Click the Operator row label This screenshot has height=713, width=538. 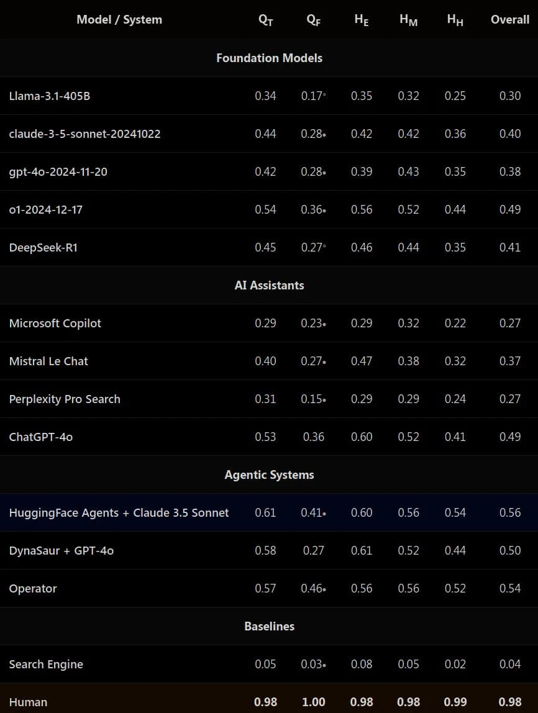[33, 588]
